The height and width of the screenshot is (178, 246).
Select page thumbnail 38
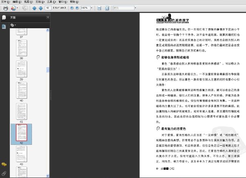(x=21, y=48)
